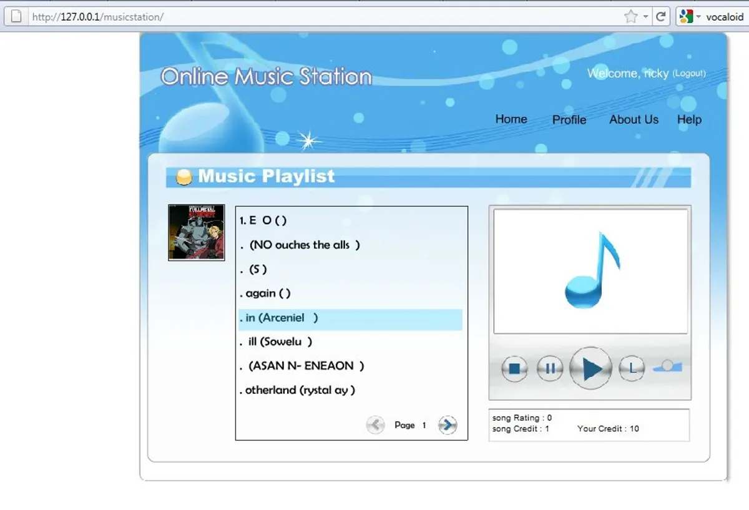Adjust the player volume slider

[668, 366]
